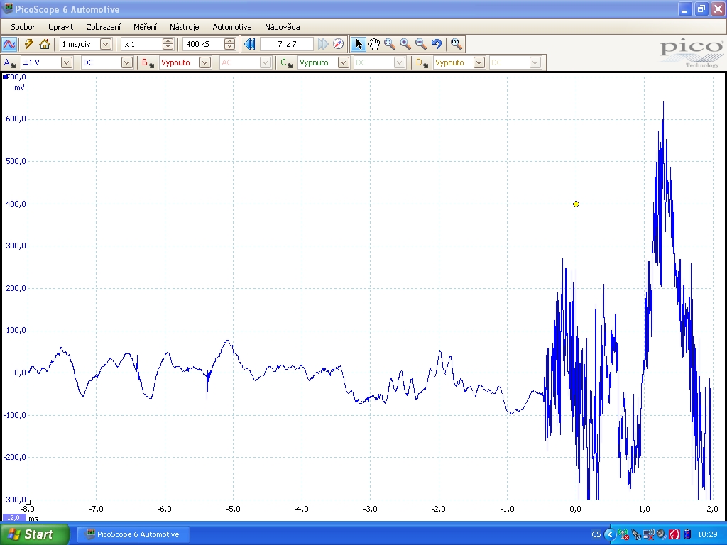Select the arrow pointer selection tool
Viewport: 727px width, 545px height.
[x=359, y=44]
